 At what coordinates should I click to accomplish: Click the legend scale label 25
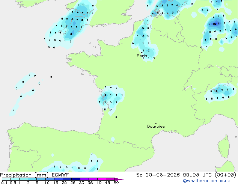pos(73,182)
